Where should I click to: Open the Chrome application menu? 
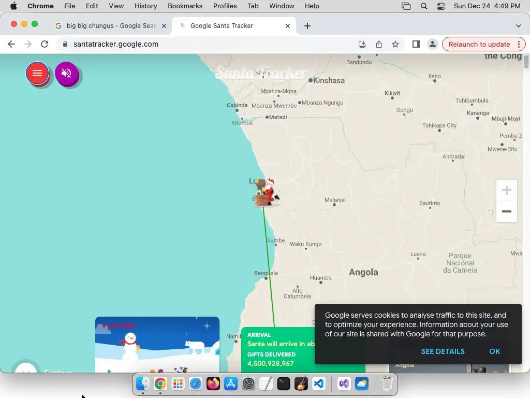tap(40, 6)
